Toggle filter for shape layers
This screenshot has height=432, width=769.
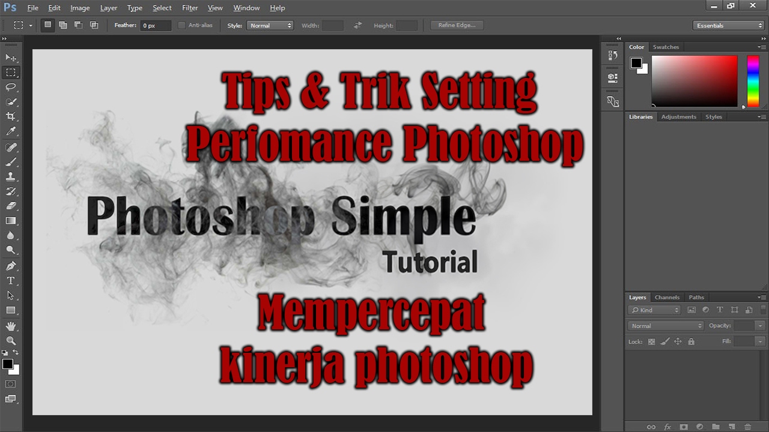pos(734,310)
